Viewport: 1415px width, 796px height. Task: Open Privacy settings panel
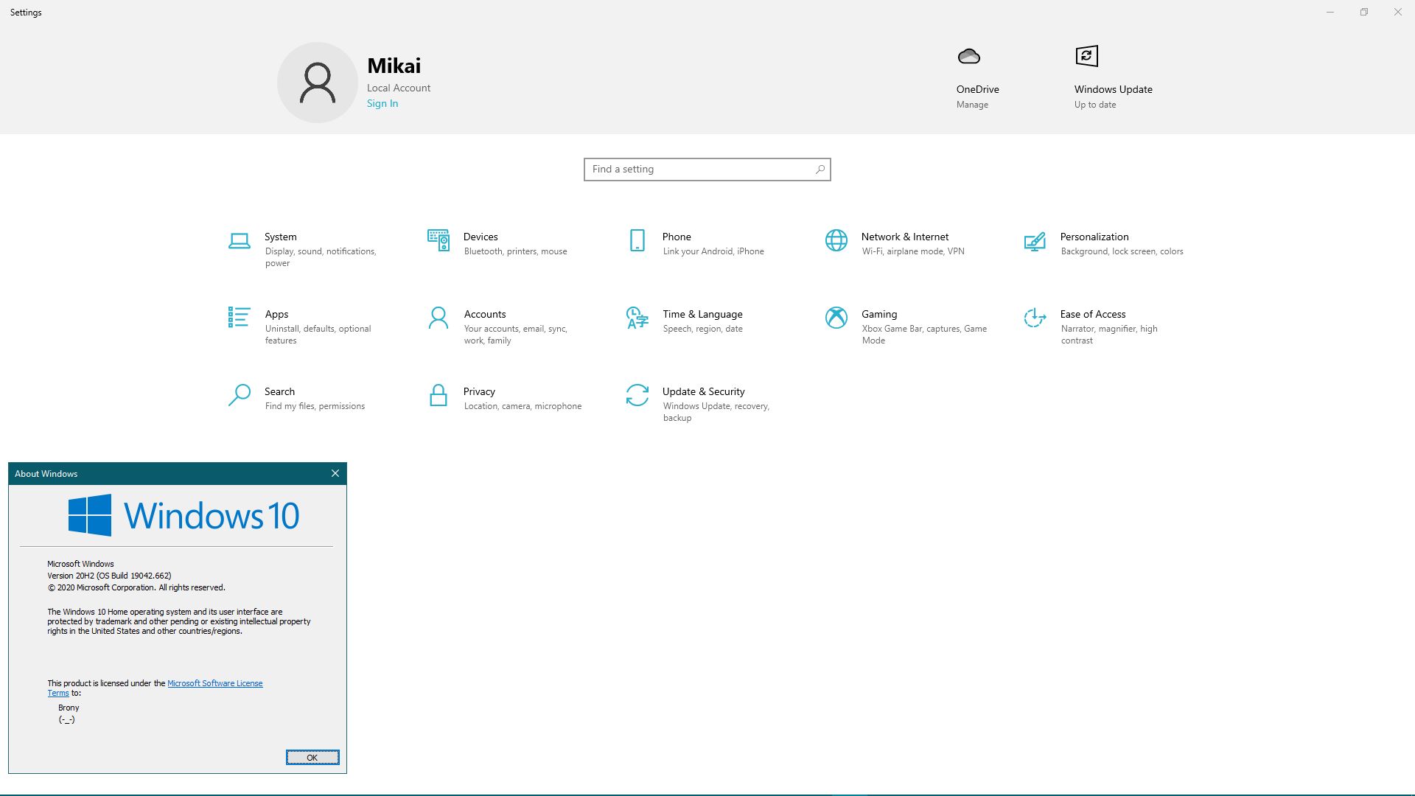point(480,397)
